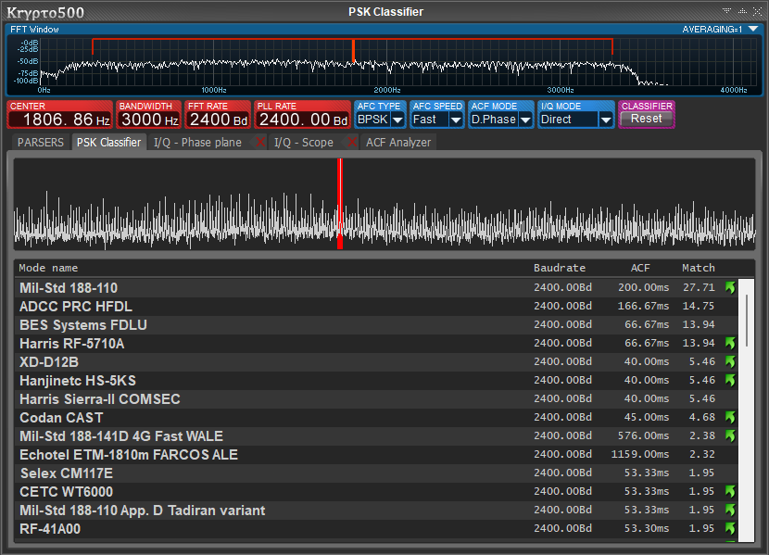This screenshot has width=769, height=555.
Task: Open the AVERAGING=1 dropdown arrow
Action: 754,30
